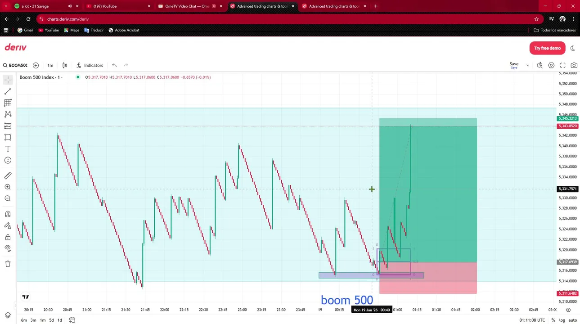This screenshot has height=324, width=580.
Task: Select the red stop loss zone
Action: click(x=428, y=278)
